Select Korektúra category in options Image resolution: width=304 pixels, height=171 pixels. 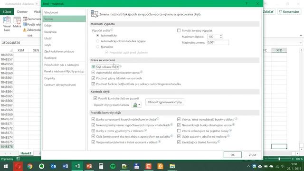64,32
